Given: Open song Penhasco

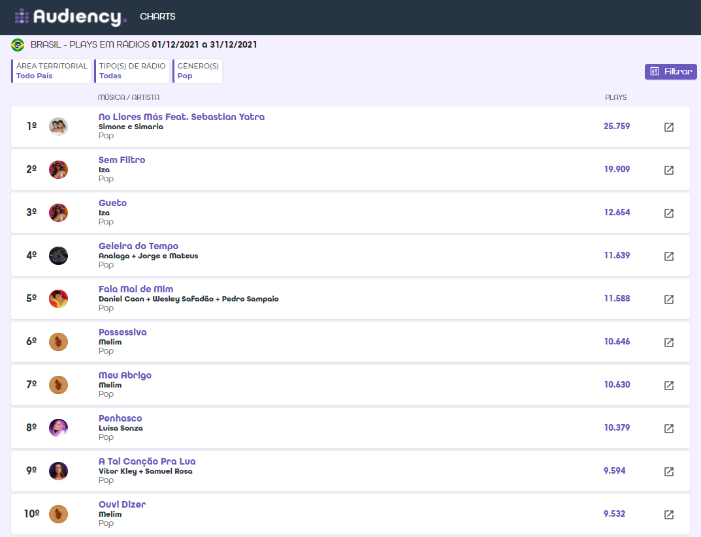Looking at the screenshot, I should coord(120,418).
